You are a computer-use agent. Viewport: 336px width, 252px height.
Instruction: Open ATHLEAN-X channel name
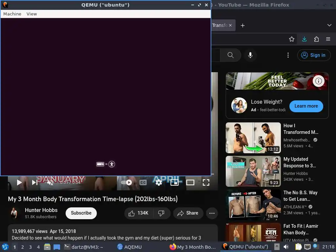pyautogui.click(x=295, y=207)
